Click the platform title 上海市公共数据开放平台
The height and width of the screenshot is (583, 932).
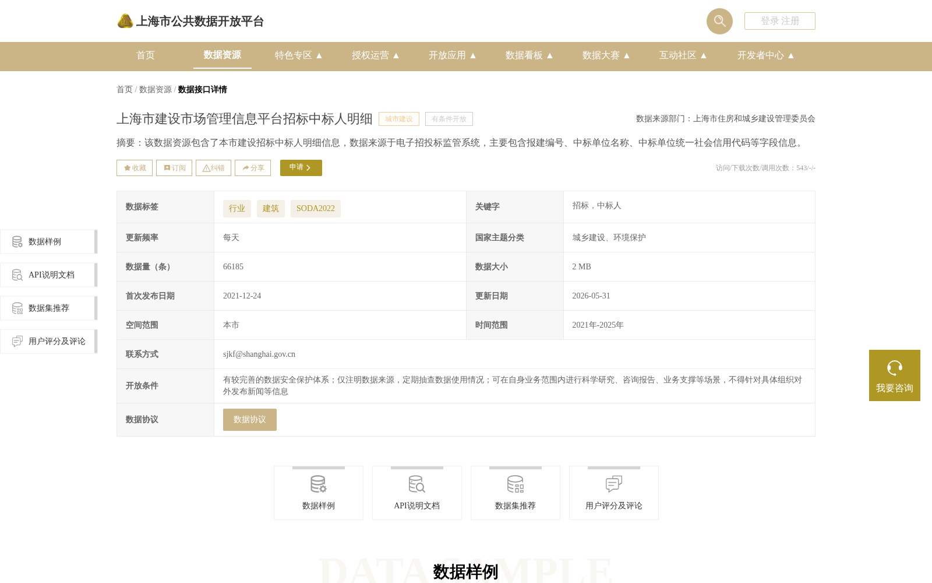(x=200, y=22)
